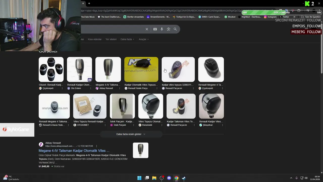Open Steam from the taskbar
Screen dimensions: 323x182
184,178
